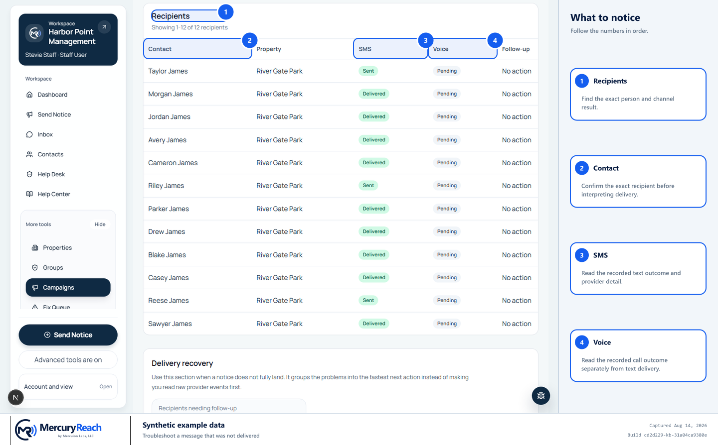Click the dark Send Notice button

[68, 335]
